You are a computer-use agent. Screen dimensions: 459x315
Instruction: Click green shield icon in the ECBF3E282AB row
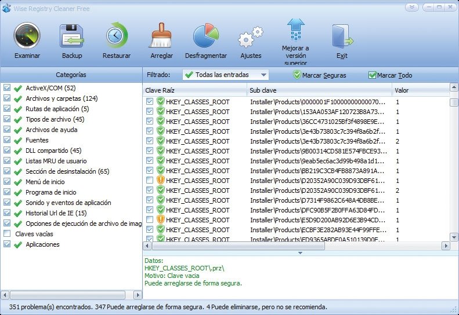pos(160,229)
